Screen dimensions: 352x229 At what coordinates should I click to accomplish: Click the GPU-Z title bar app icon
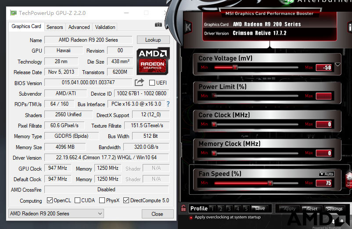13,13
